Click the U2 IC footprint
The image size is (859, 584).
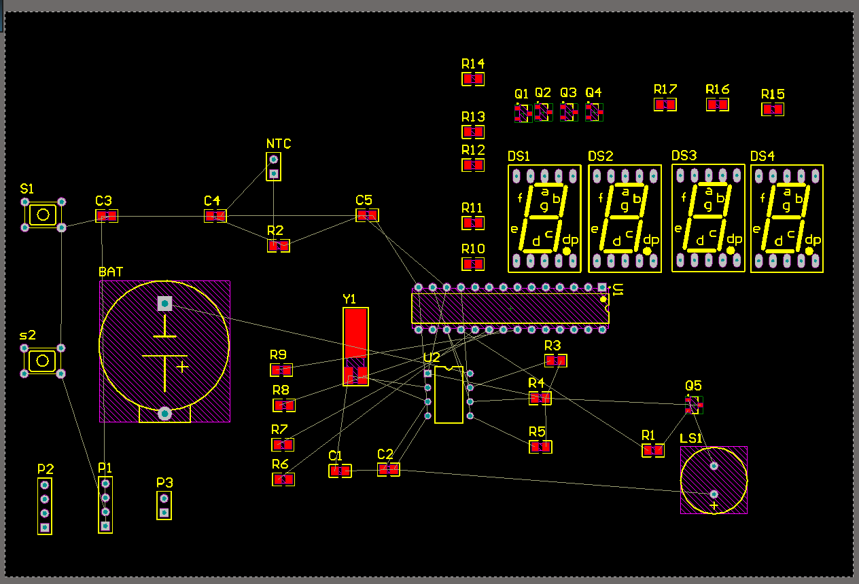click(449, 395)
